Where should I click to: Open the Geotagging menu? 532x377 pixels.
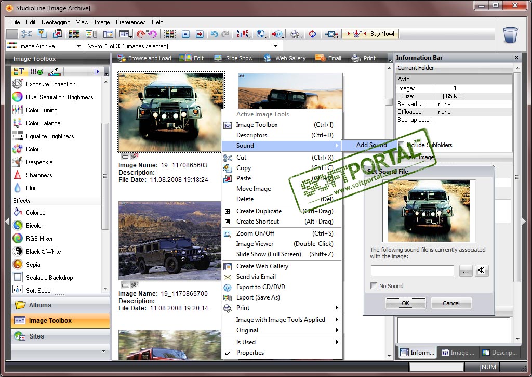pos(56,22)
